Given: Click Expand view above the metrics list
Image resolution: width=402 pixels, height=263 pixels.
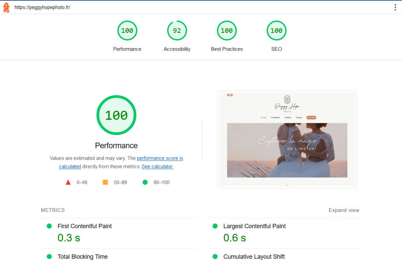Looking at the screenshot, I should (x=344, y=210).
